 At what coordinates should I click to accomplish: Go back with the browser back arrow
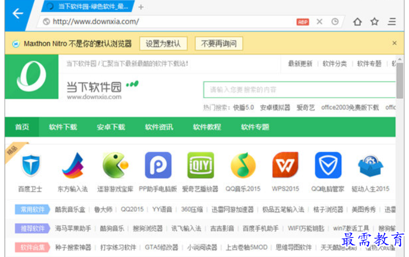[17, 13]
